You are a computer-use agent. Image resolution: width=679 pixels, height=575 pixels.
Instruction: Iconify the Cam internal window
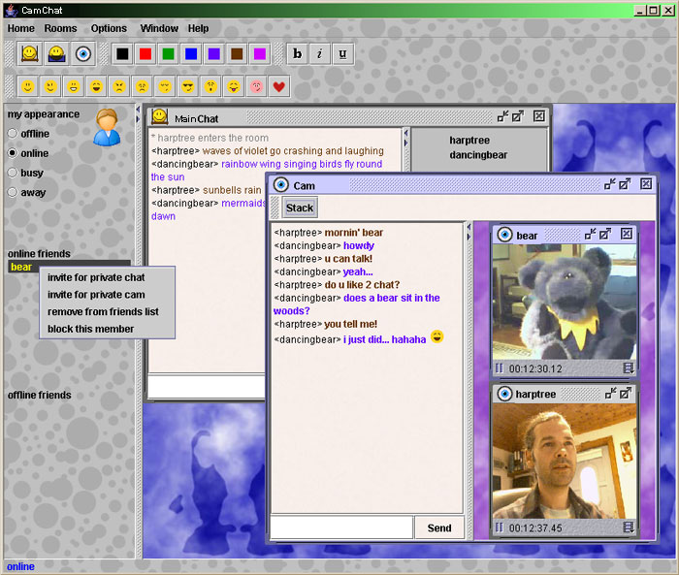pos(610,184)
